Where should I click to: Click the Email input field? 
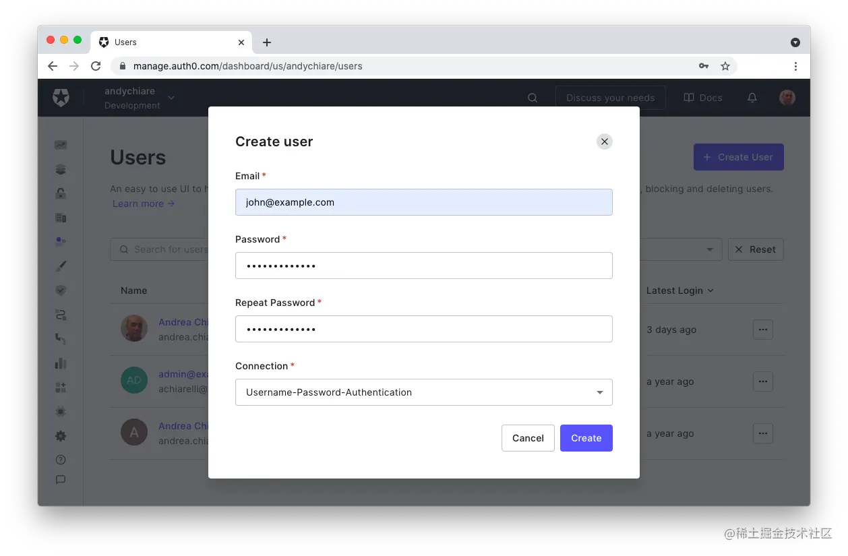[x=423, y=202]
